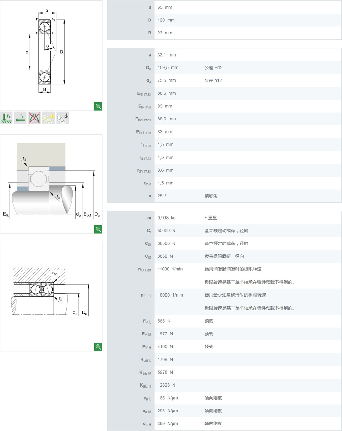Image resolution: width=342 pixels, height=431 pixels.
Task: Click the H12 tolerance note for Da
Action: click(x=213, y=68)
